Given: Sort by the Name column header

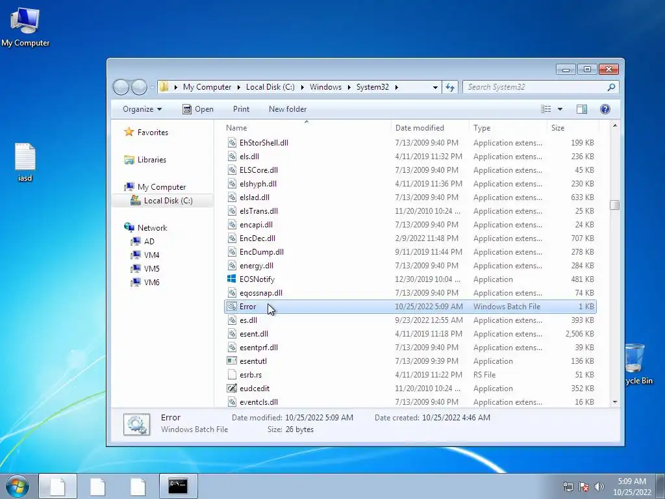Looking at the screenshot, I should click(x=307, y=128).
